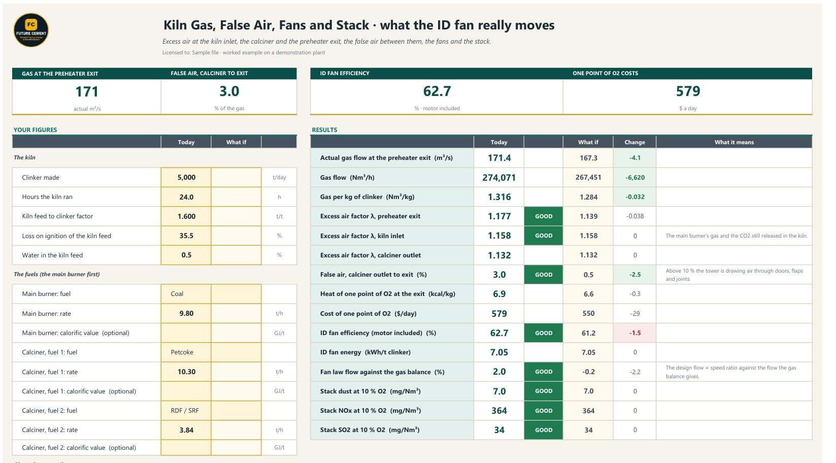
Task: Click GOOD badge for Stack NOx row
Action: [x=544, y=411]
